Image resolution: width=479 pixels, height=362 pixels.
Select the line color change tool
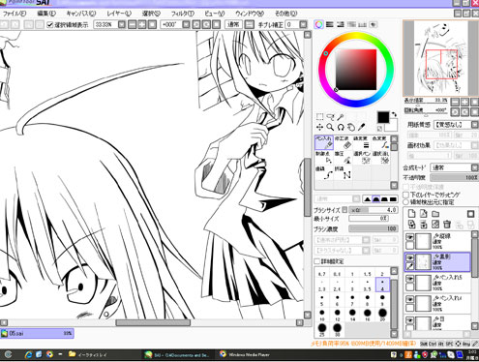[380, 142]
